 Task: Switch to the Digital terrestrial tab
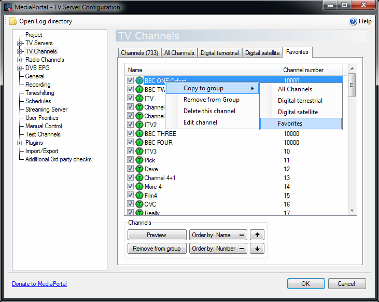(x=219, y=53)
